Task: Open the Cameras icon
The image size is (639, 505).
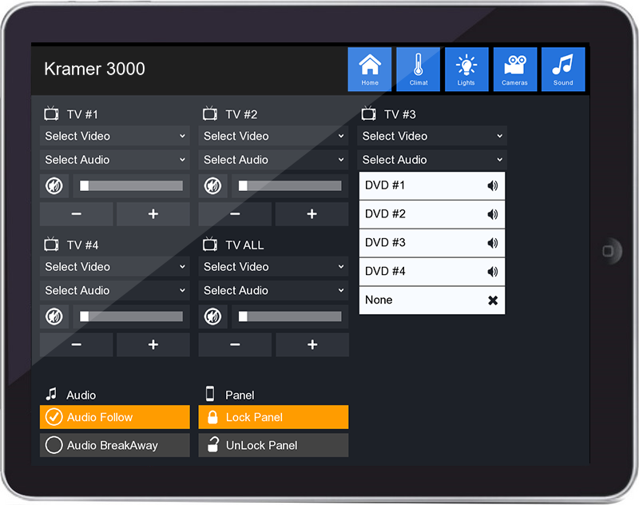Action: click(514, 69)
